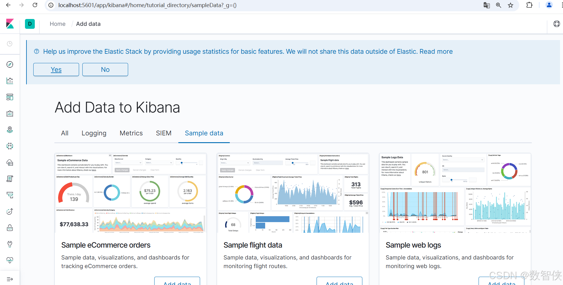Screen dimensions: 563x285
Task: Open Stack Monitoring heartbeat icon in sidebar
Action: 10,260
